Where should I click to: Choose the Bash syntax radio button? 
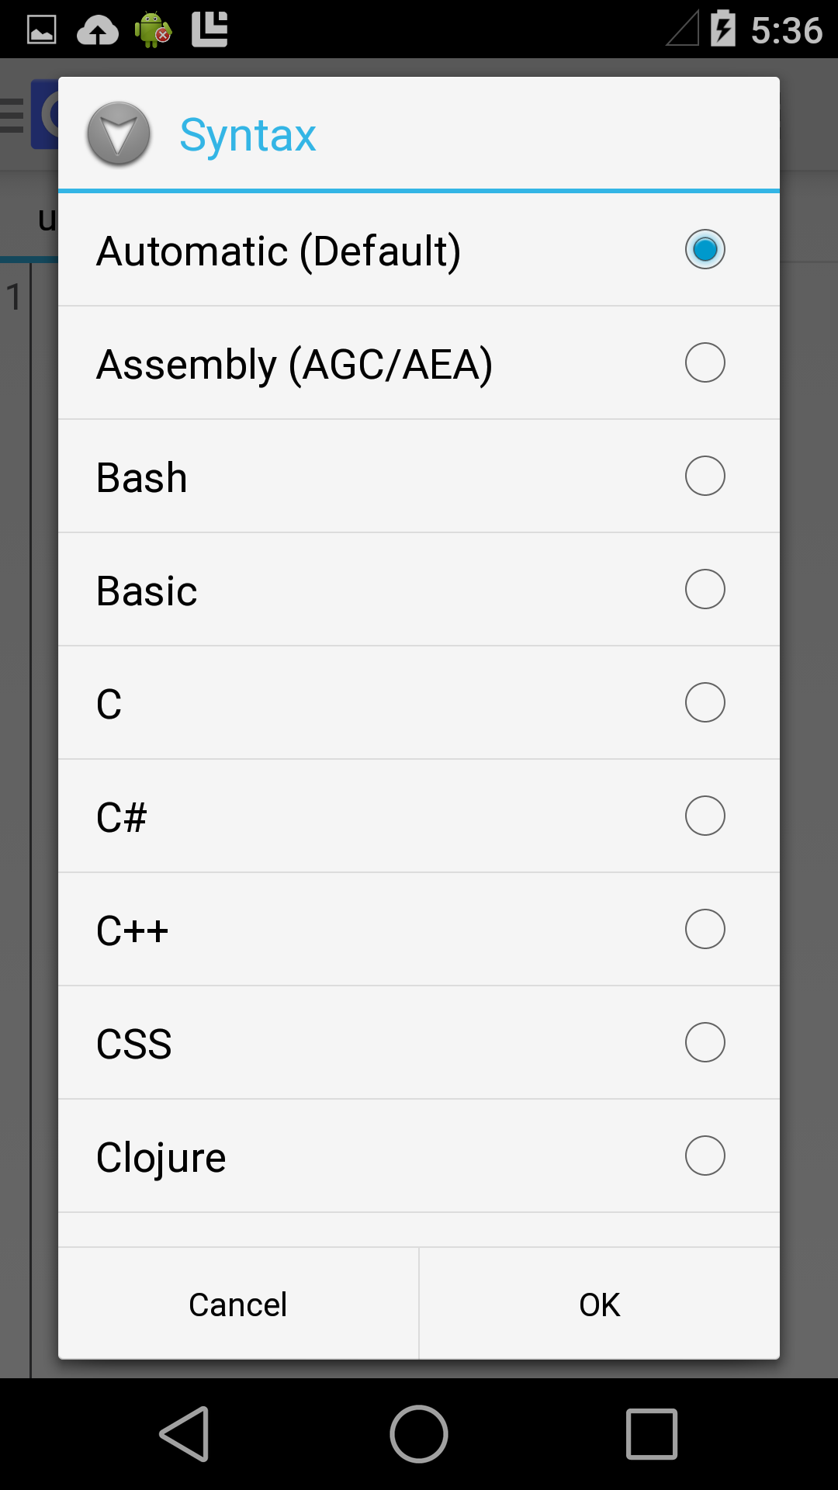point(705,476)
